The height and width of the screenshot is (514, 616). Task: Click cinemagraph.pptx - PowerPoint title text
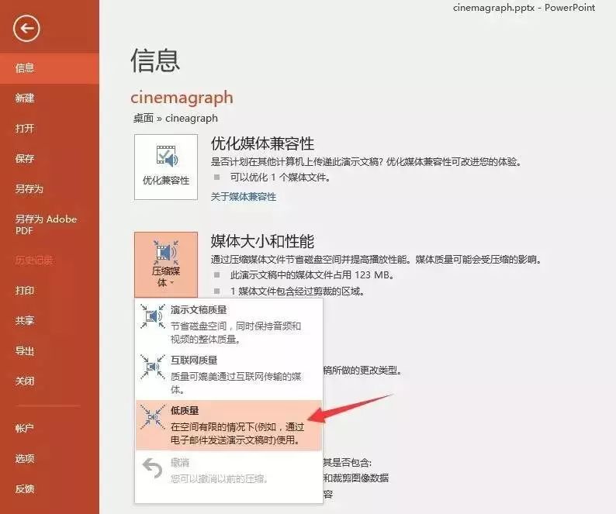(524, 8)
